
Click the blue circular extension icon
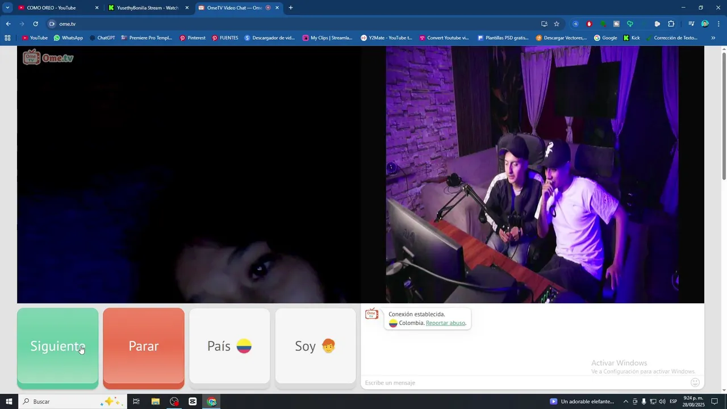[575, 24]
